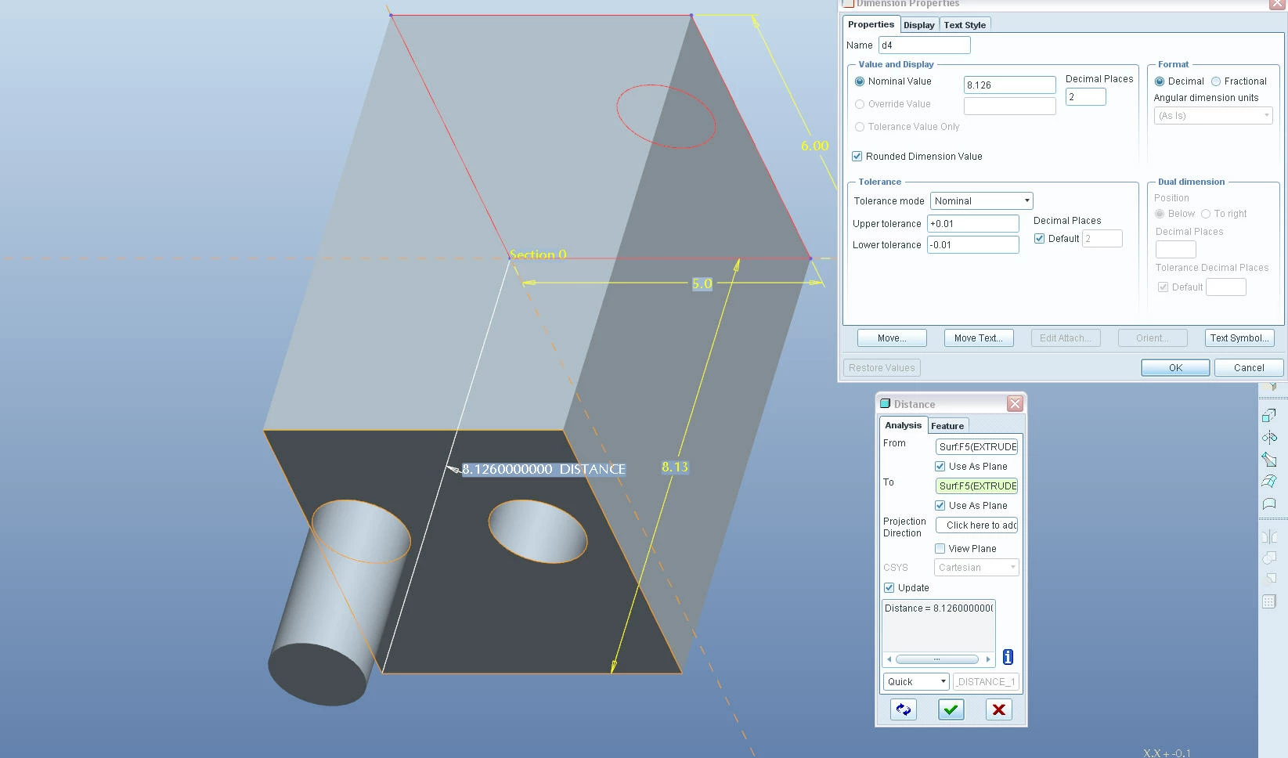Switch to the Text Style tab
Viewport: 1288px width, 758px height.
(x=965, y=25)
